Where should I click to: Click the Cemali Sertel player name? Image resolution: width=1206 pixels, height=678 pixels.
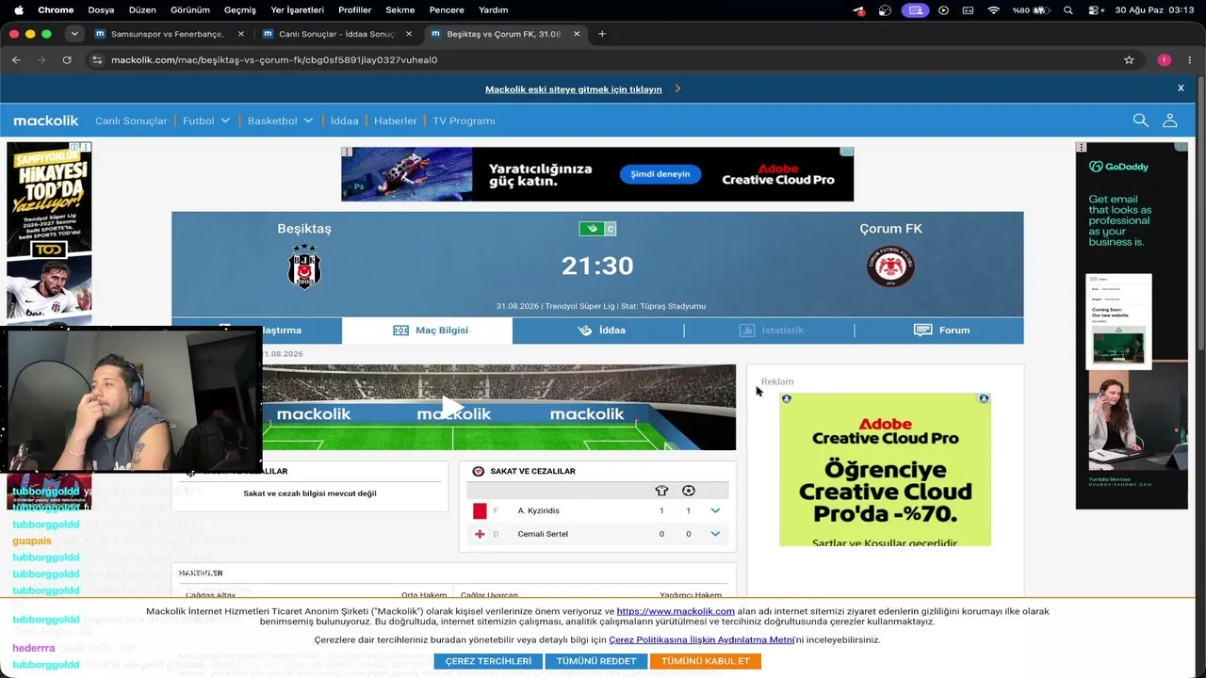pos(543,534)
